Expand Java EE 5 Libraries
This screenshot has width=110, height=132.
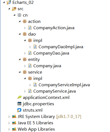(x=9, y=123)
